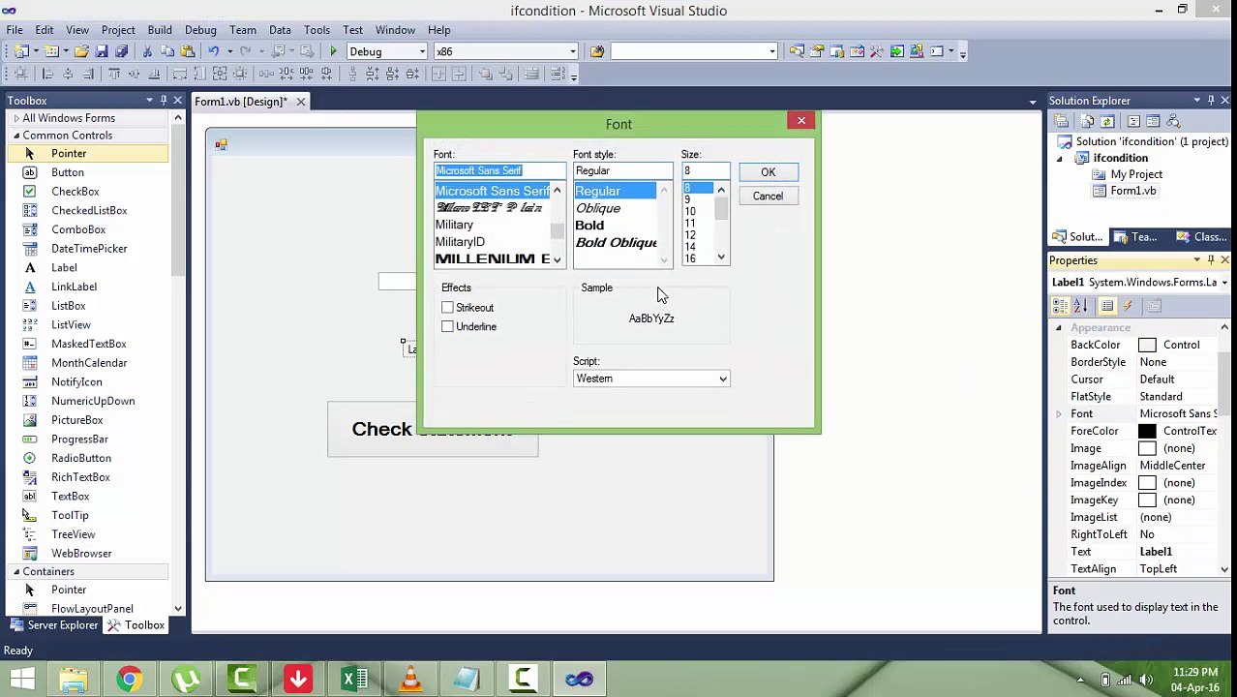
Task: Click Alphabetical sort icon in Properties
Action: click(x=1081, y=306)
